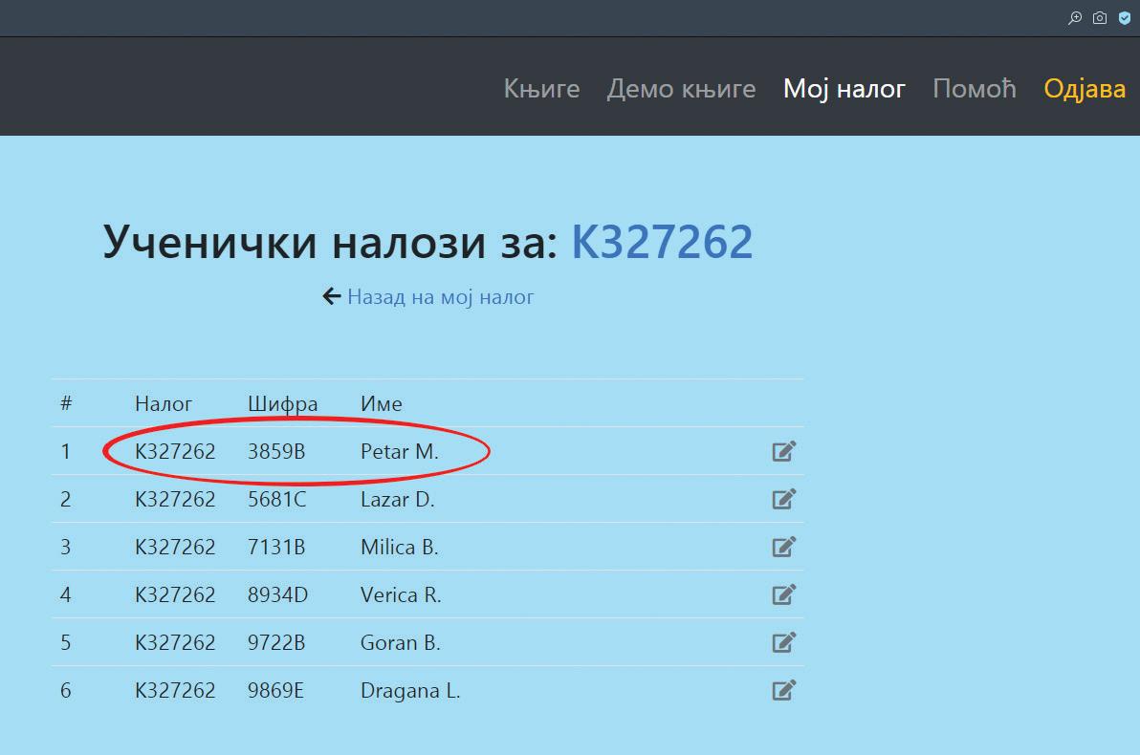Click row number 4 in the table
This screenshot has width=1140, height=755.
[65, 595]
